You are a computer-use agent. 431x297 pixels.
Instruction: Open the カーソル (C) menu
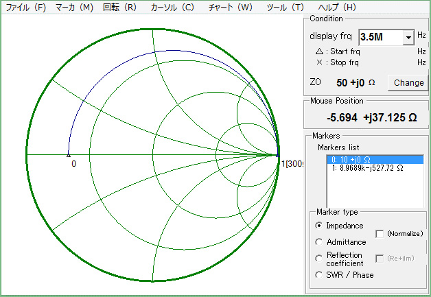172,8
